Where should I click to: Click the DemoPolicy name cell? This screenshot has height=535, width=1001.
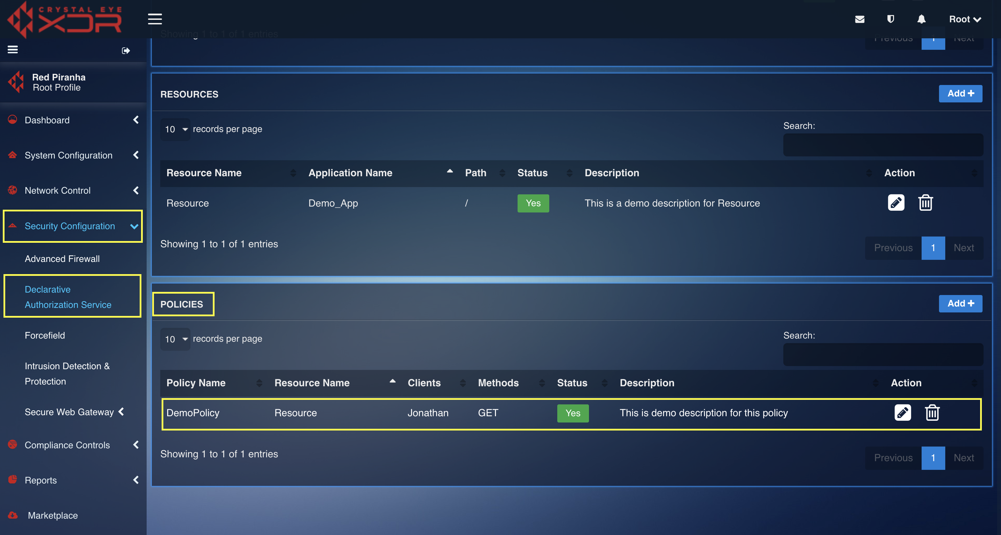click(193, 413)
